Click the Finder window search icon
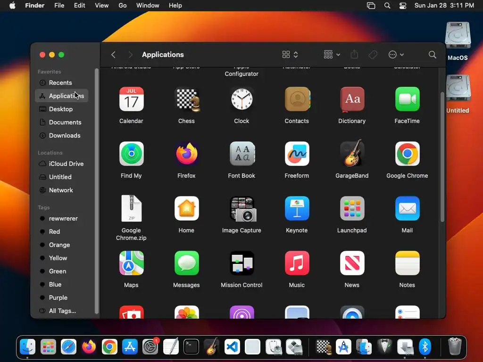 tap(433, 55)
